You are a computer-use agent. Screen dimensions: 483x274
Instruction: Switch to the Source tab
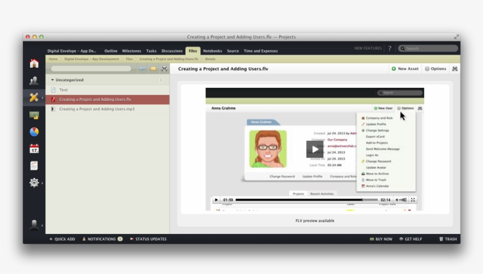(233, 51)
